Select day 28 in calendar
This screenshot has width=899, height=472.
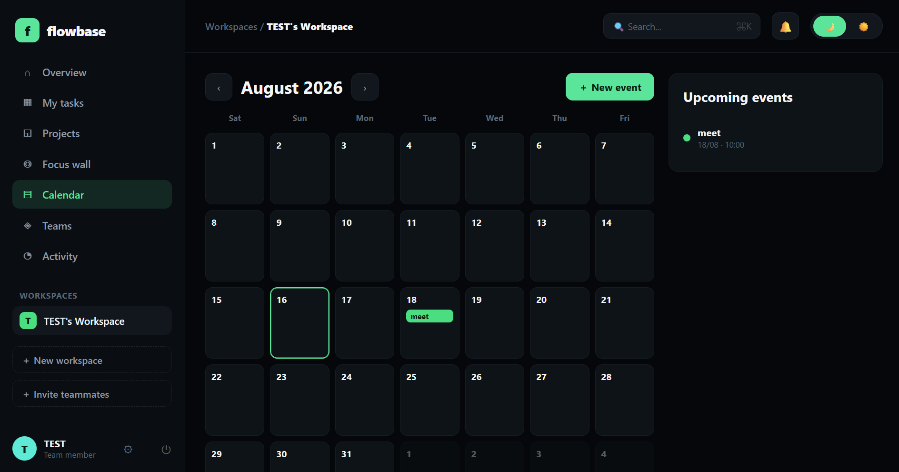click(x=625, y=400)
